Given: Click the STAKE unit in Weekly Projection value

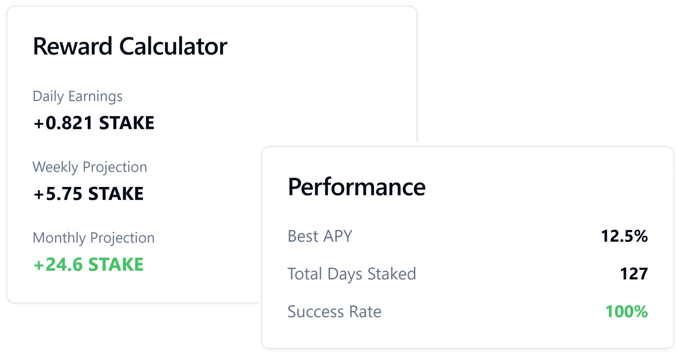Looking at the screenshot, I should point(116,194).
